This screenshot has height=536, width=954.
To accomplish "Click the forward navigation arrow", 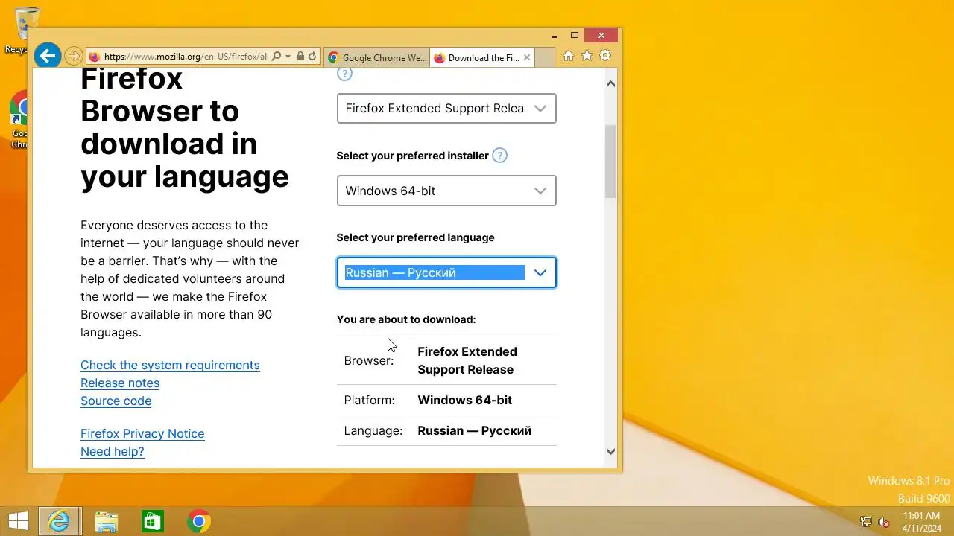I will (x=73, y=56).
